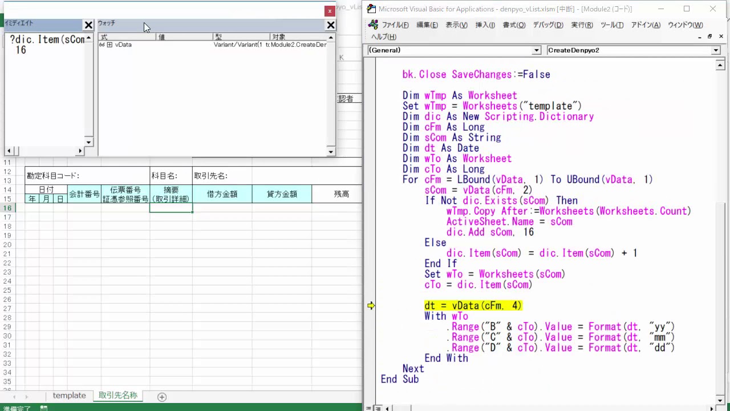Click the VBA icon in menu bar

point(373,25)
